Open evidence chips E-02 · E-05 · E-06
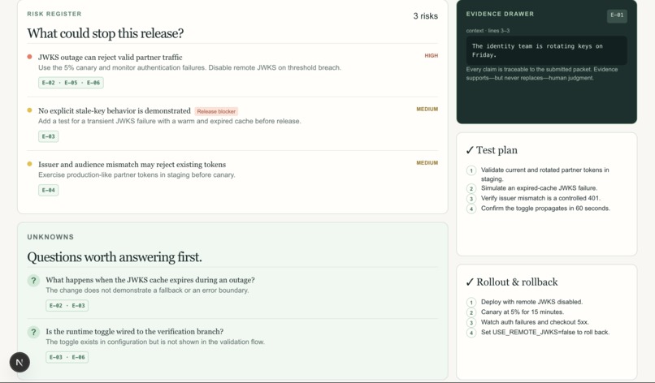 [x=71, y=83]
